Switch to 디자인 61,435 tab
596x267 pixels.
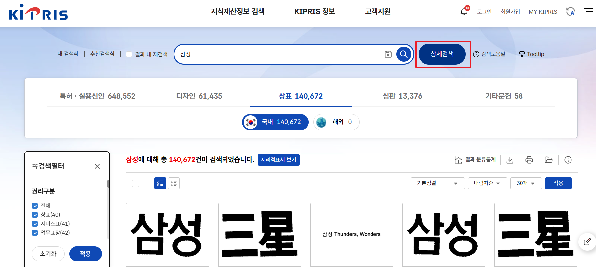[199, 96]
